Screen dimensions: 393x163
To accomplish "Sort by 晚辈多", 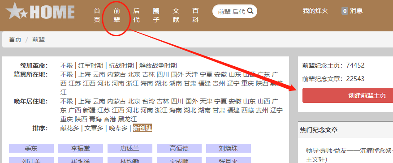I will (x=118, y=128).
